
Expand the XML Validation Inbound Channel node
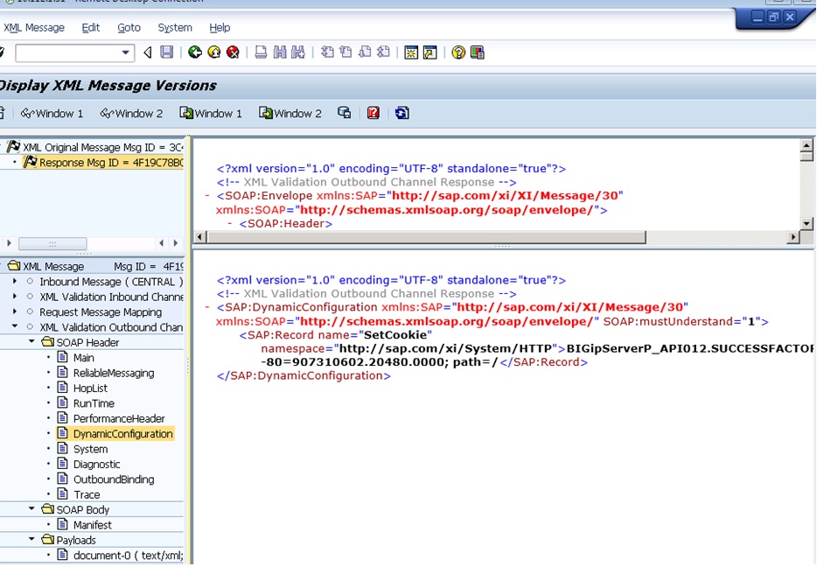point(15,296)
